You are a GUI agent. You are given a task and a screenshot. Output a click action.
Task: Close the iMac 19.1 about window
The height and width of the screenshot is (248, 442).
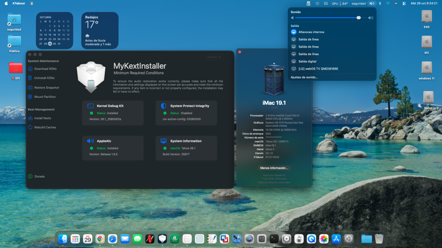(240, 52)
